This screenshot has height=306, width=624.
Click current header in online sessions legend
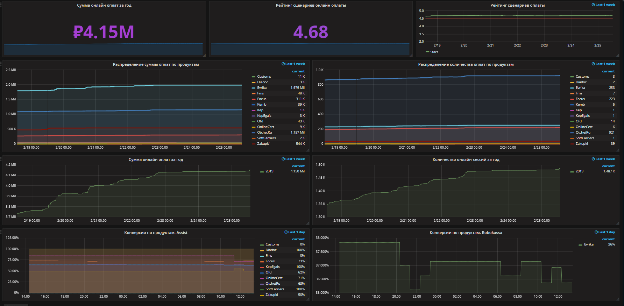click(x=608, y=166)
